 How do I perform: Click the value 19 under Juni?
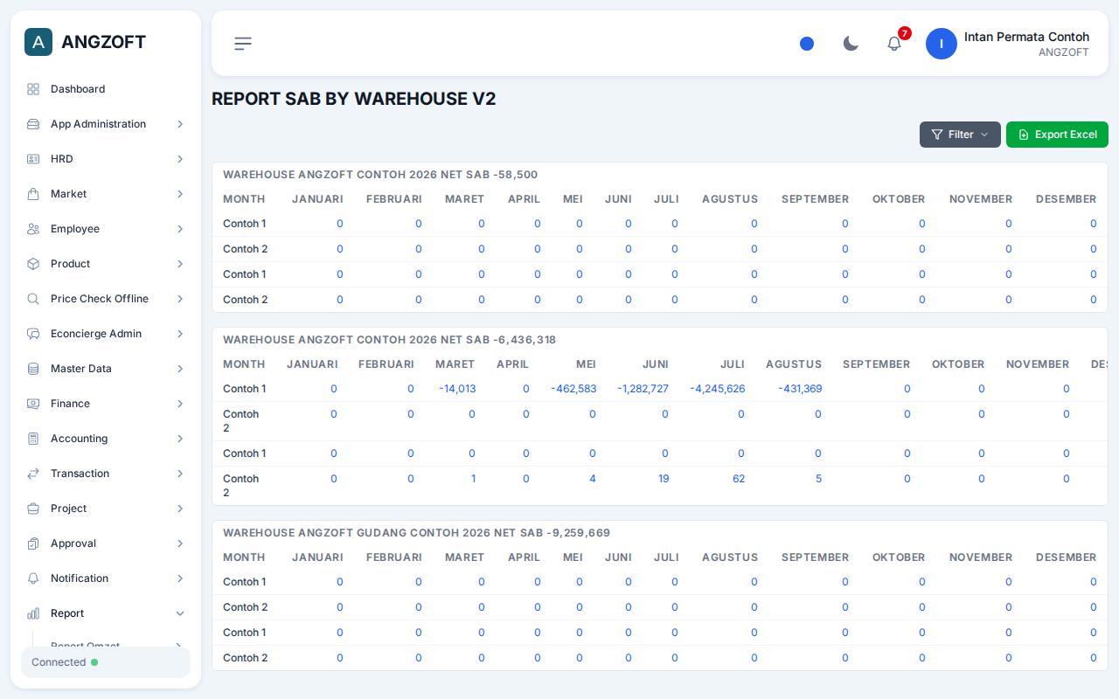pyautogui.click(x=664, y=479)
